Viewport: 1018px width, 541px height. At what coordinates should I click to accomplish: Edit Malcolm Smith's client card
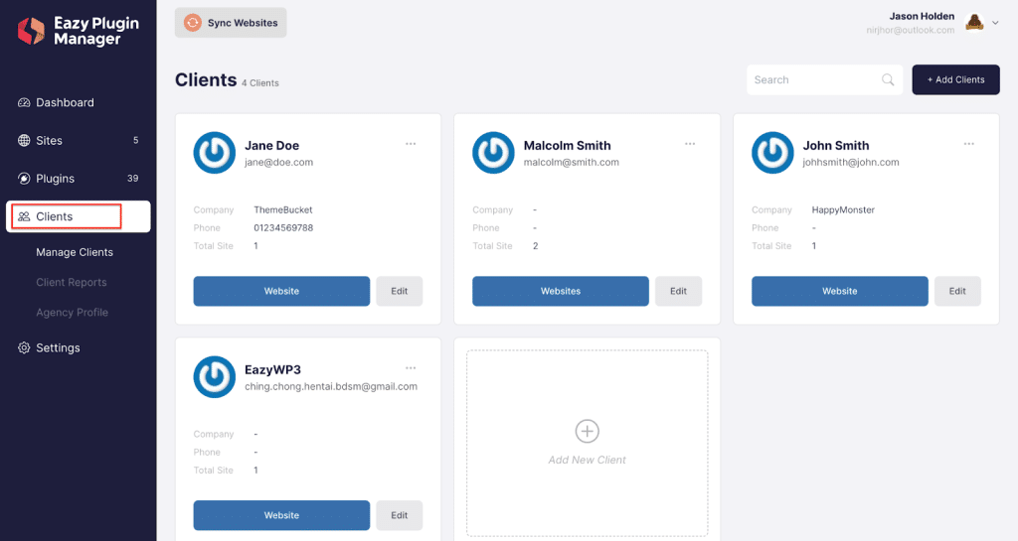[678, 291]
